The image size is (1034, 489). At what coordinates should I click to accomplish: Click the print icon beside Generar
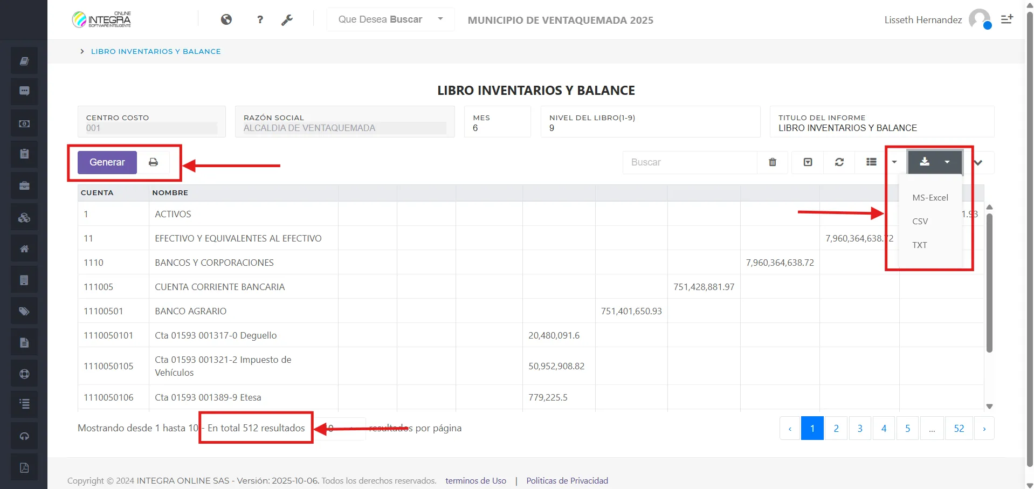coord(154,162)
